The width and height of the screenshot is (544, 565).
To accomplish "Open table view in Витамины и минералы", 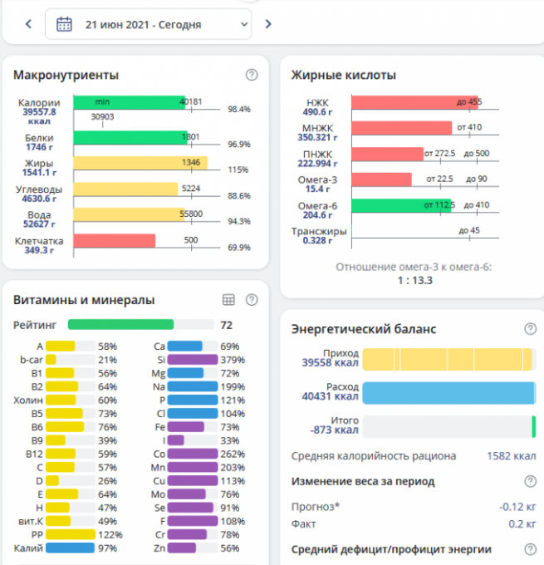I will click(229, 300).
